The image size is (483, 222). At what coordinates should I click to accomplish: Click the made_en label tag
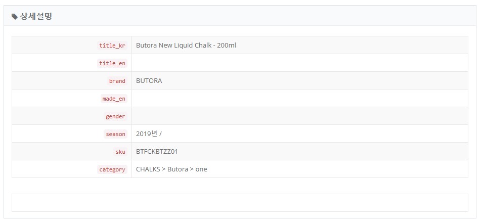114,99
